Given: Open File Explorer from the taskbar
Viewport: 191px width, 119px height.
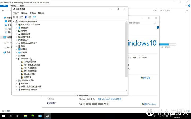Looking at the screenshot, I should coord(25,116).
